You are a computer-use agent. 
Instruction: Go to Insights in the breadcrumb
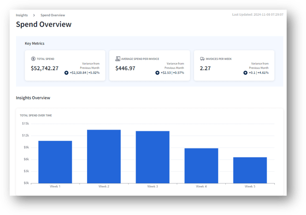pos(22,15)
